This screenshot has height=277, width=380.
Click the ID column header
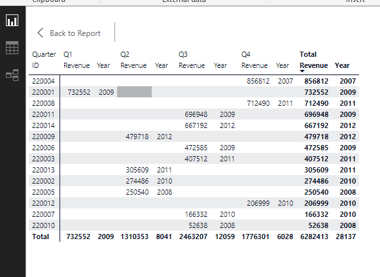pos(35,65)
